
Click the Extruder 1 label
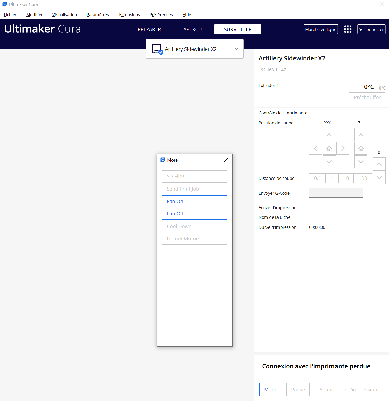click(x=268, y=85)
